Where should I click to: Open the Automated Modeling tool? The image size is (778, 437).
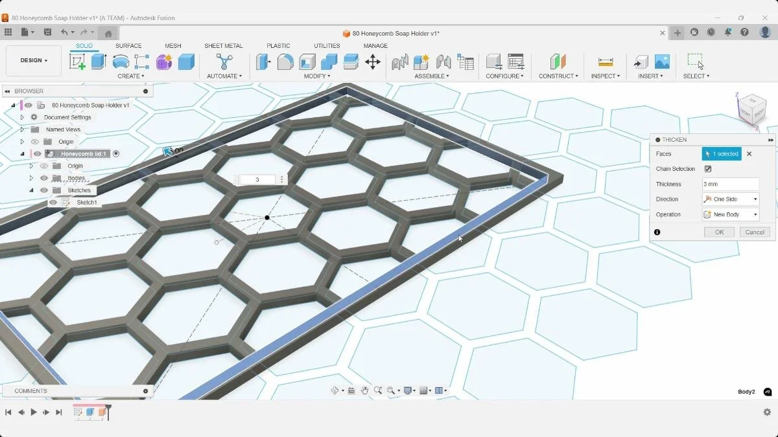pos(224,62)
